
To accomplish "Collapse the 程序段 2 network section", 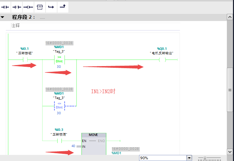I will click(3, 17).
